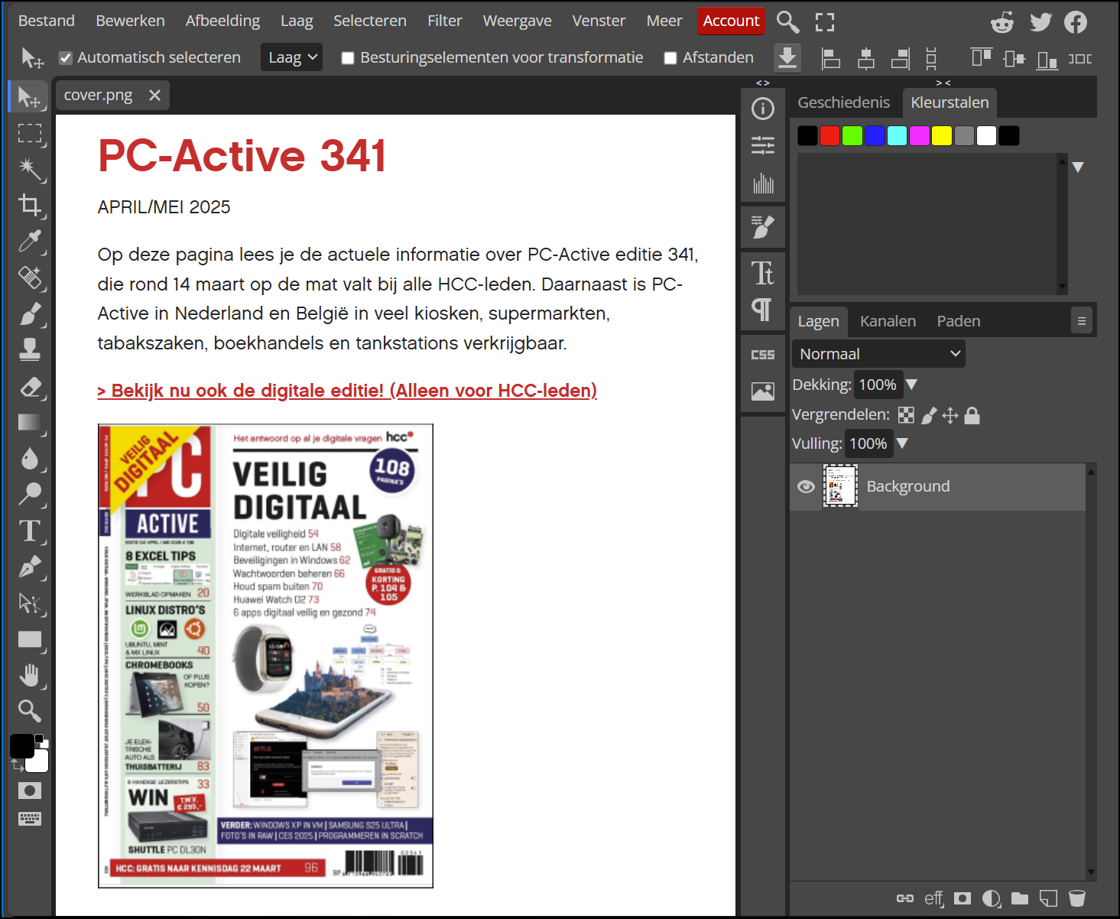Select the Clone Stamp tool
Viewport: 1120px width, 919px height.
(x=30, y=350)
